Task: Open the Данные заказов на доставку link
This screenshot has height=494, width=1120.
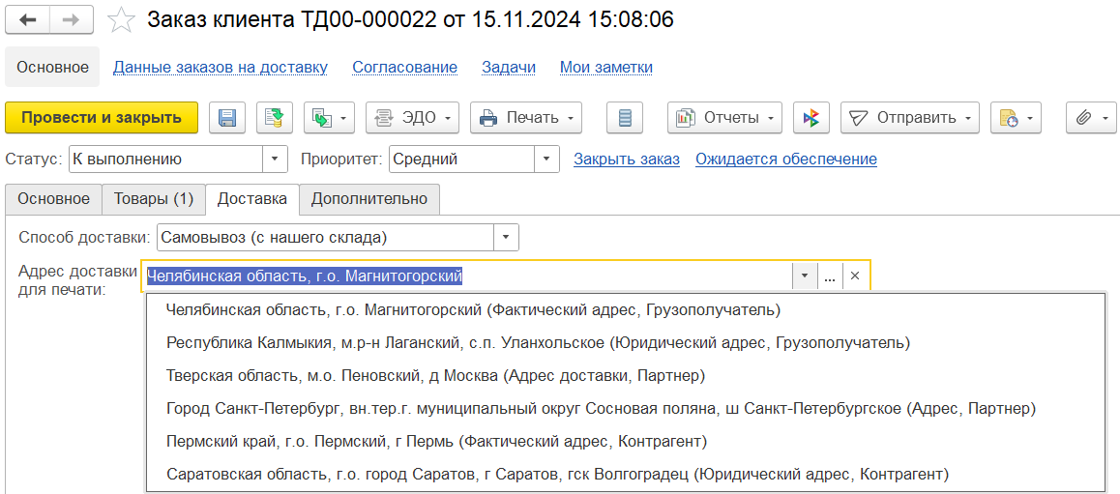Action: point(221,67)
